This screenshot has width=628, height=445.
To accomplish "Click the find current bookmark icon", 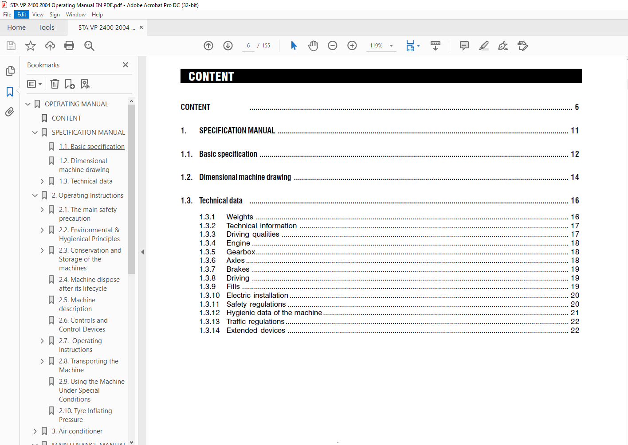I will [85, 84].
